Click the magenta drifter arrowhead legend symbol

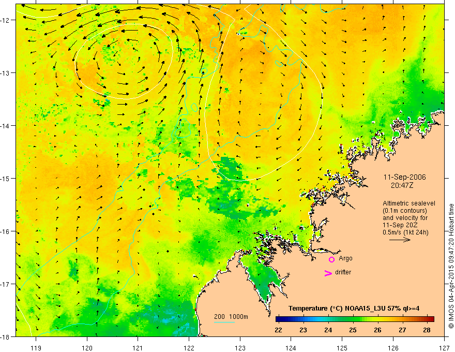click(328, 273)
